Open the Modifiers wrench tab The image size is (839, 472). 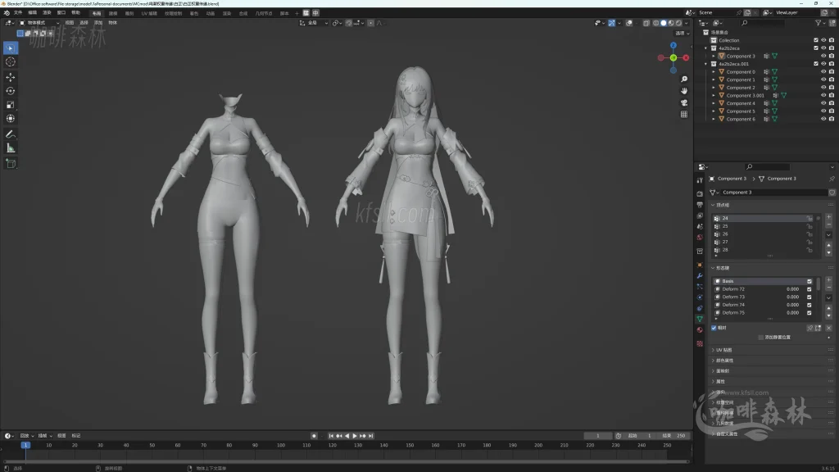click(x=700, y=275)
